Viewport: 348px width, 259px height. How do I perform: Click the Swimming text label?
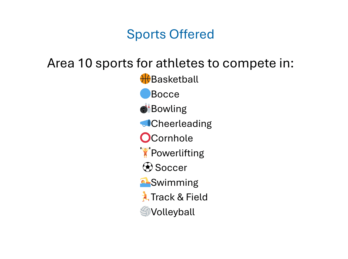[x=174, y=182]
